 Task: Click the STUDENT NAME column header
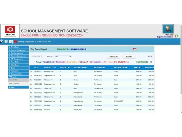(x=80, y=68)
